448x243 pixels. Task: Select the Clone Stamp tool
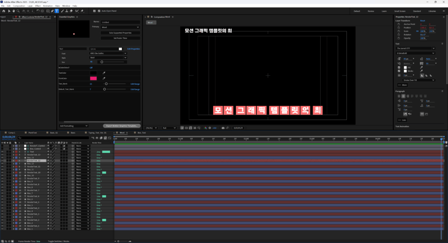click(x=66, y=11)
